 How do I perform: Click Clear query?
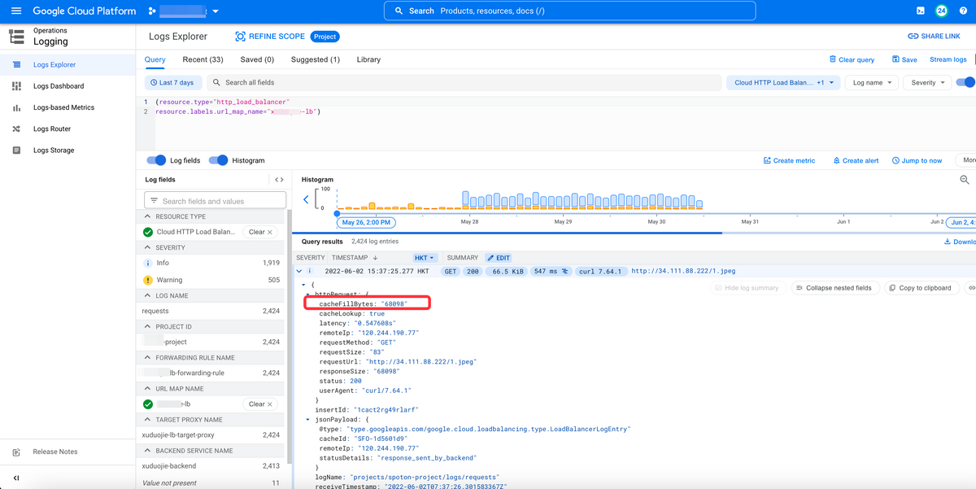point(852,59)
